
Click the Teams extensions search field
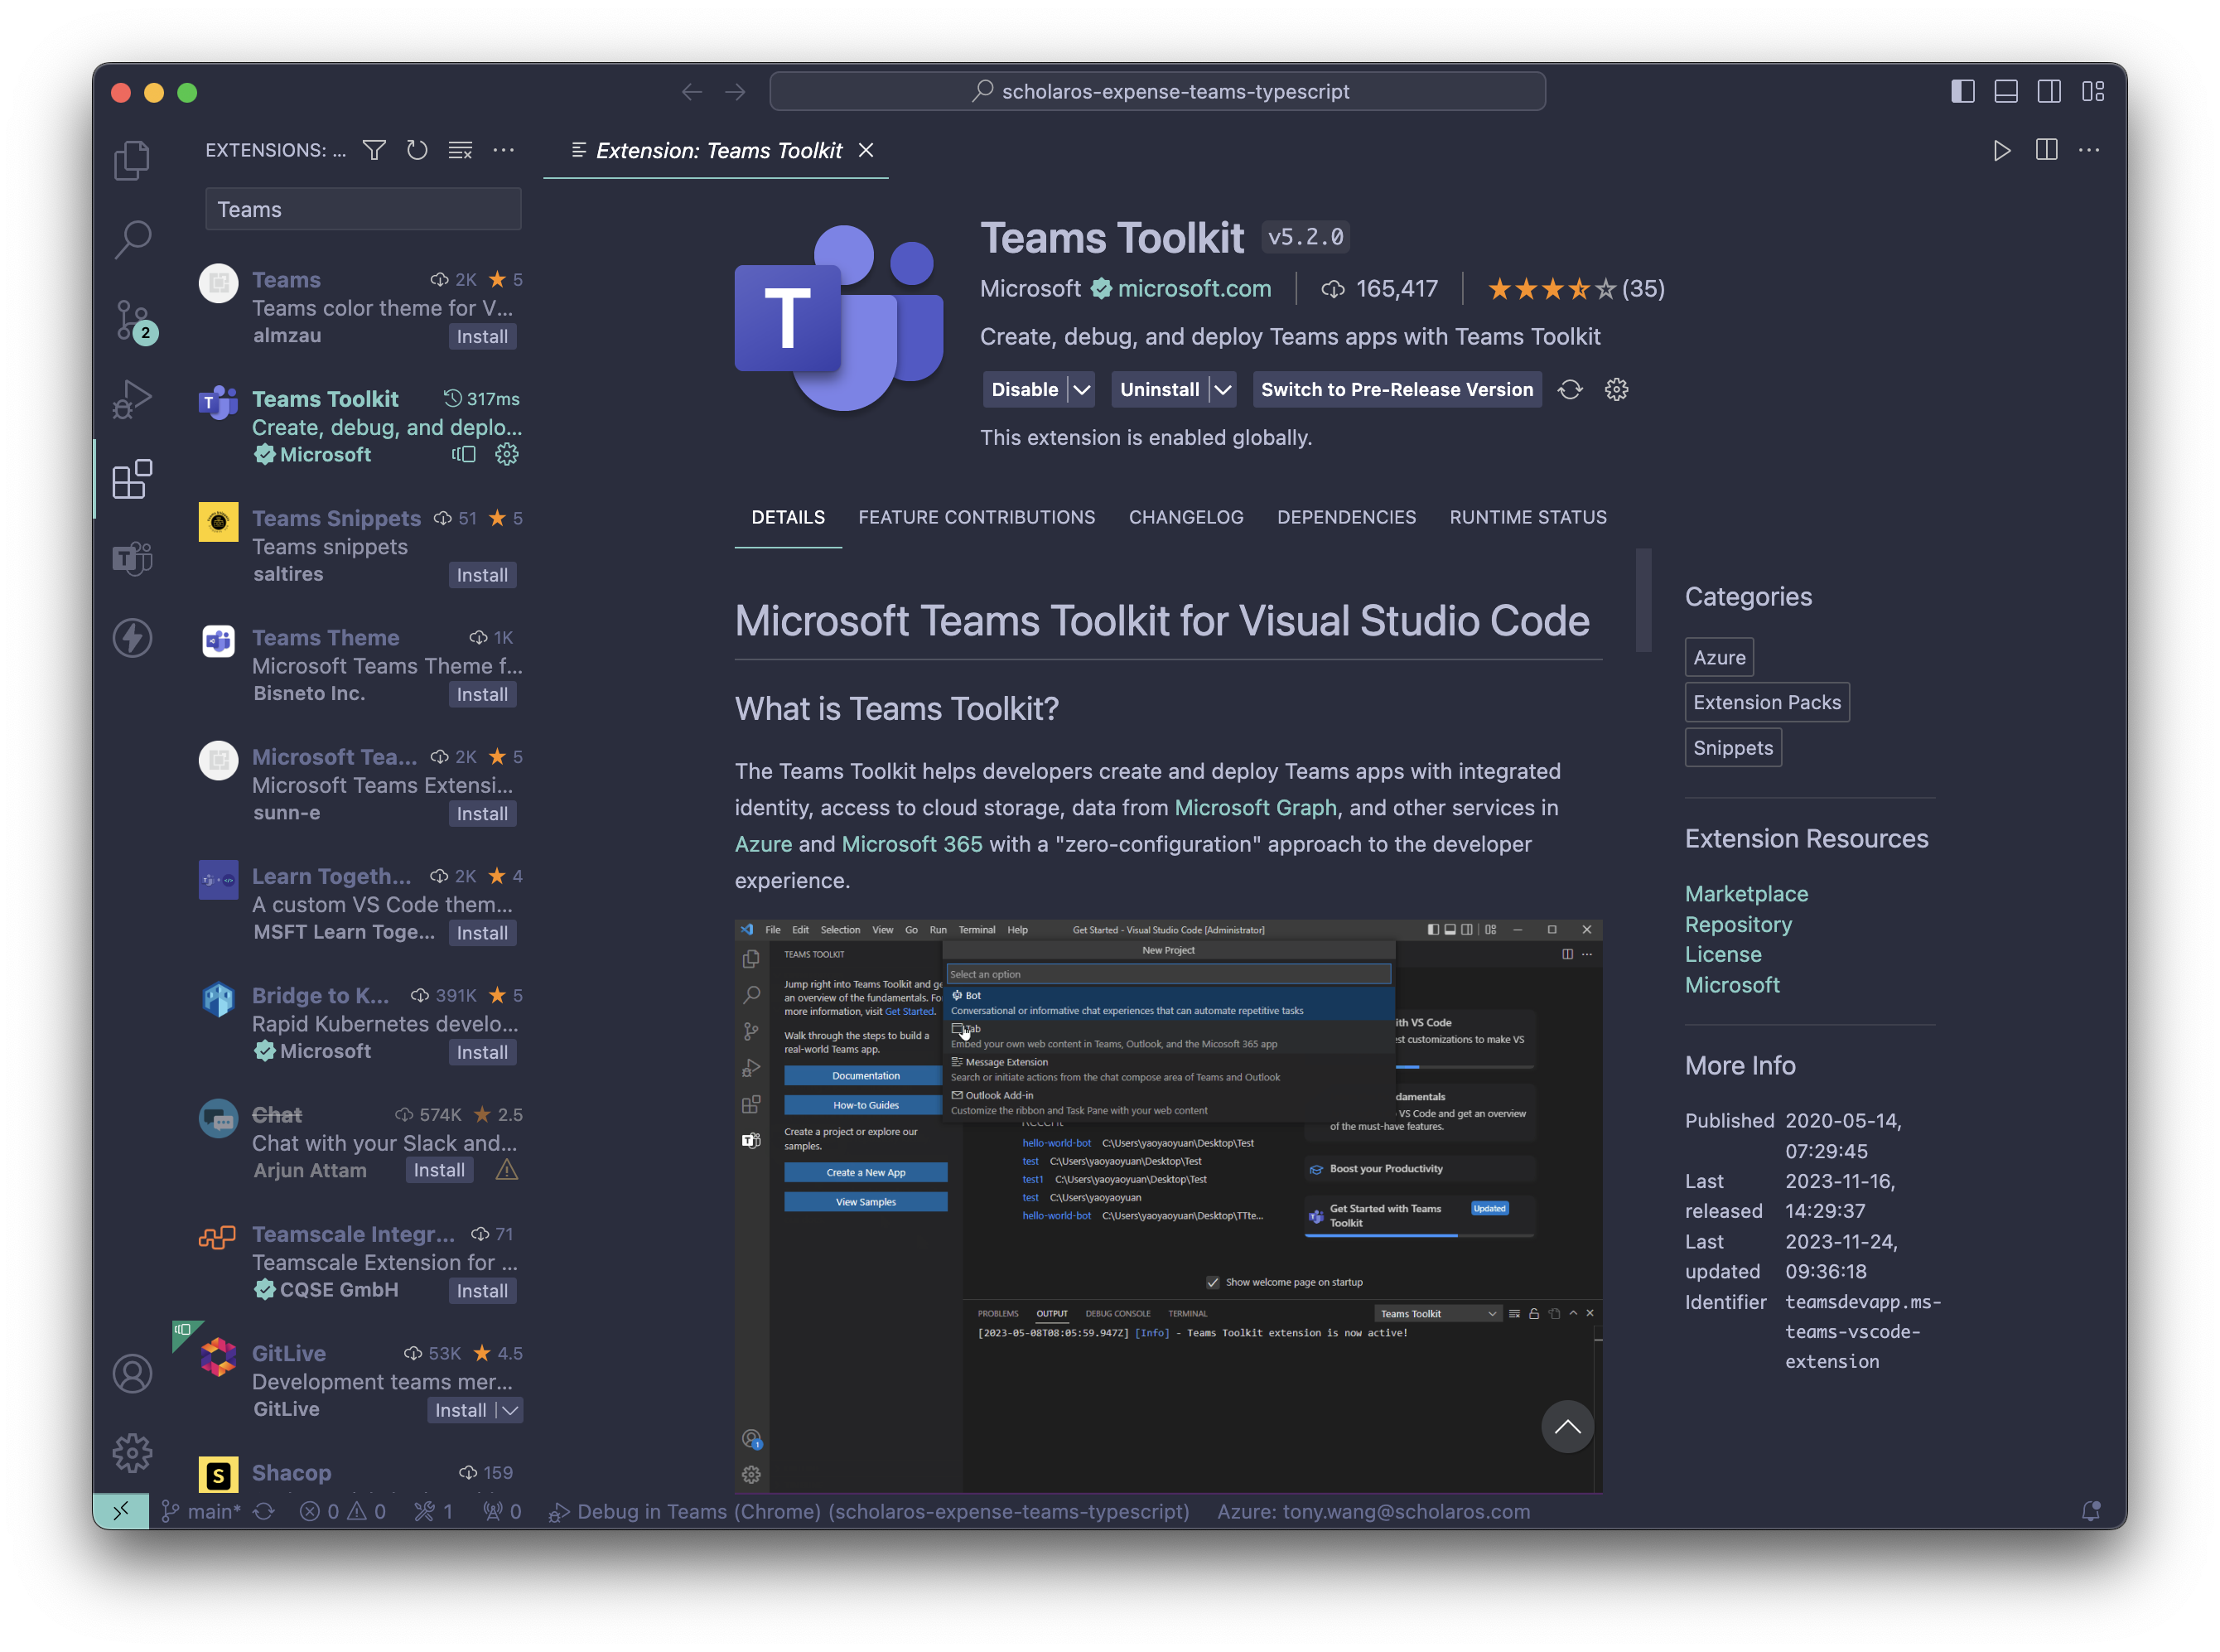364,209
